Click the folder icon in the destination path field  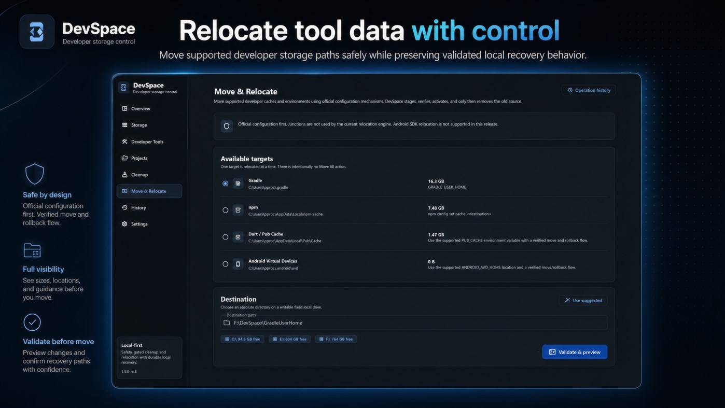pos(227,322)
